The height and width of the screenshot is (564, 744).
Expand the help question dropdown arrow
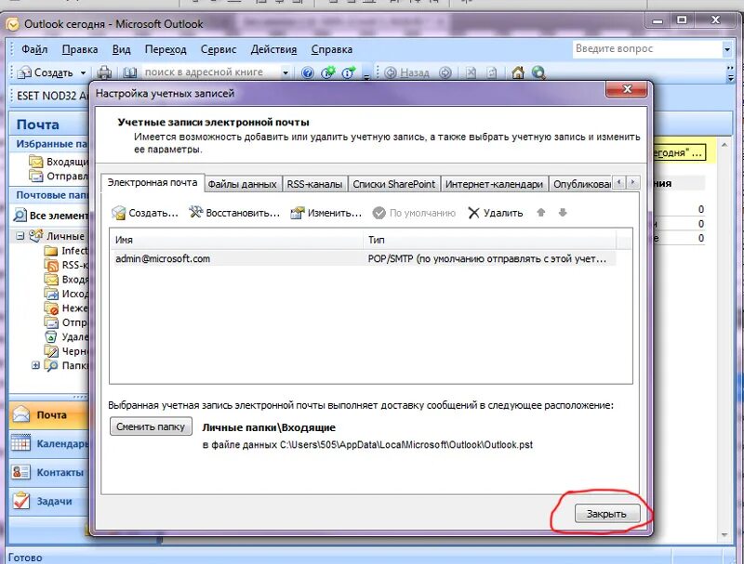pos(727,49)
